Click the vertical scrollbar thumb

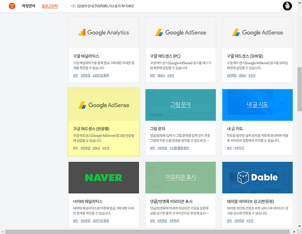[299, 89]
